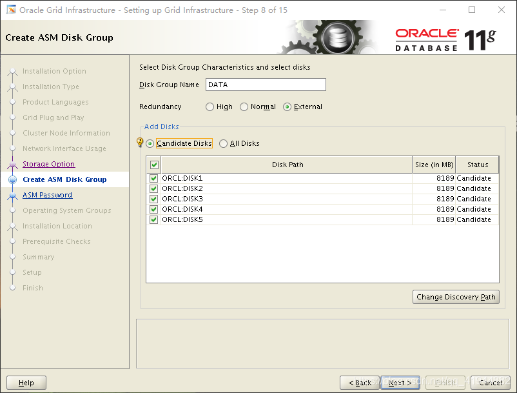Choose the All Disks radio button
517x393 pixels.
click(223, 143)
